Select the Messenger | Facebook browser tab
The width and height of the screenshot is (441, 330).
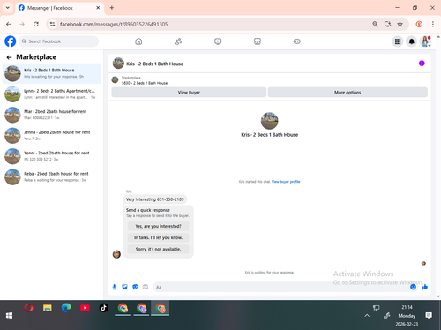(x=59, y=8)
